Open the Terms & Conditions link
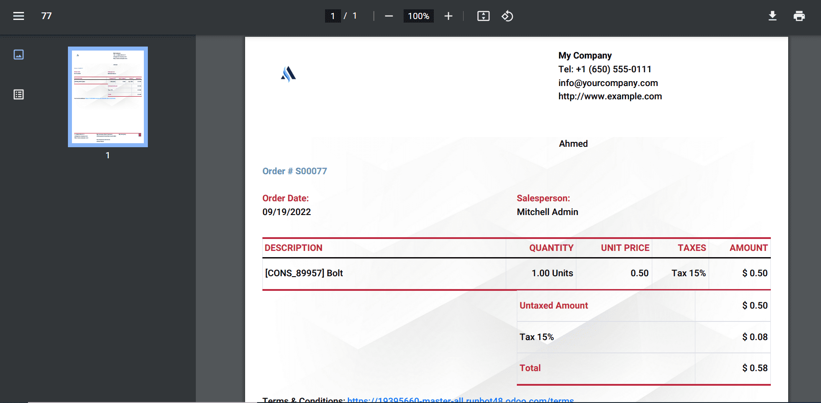Screen dimensions: 821x403 (x=460, y=400)
